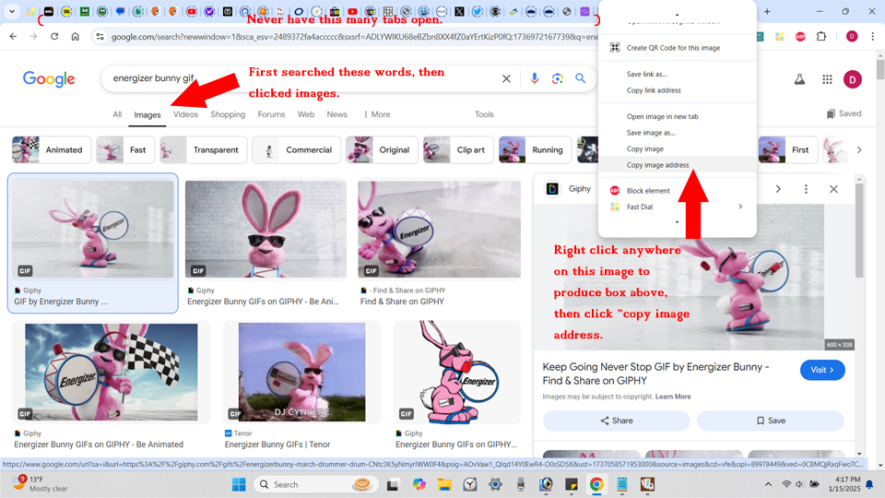Open preview panel three-dot options
Viewport: 885px width, 498px height.
806,189
